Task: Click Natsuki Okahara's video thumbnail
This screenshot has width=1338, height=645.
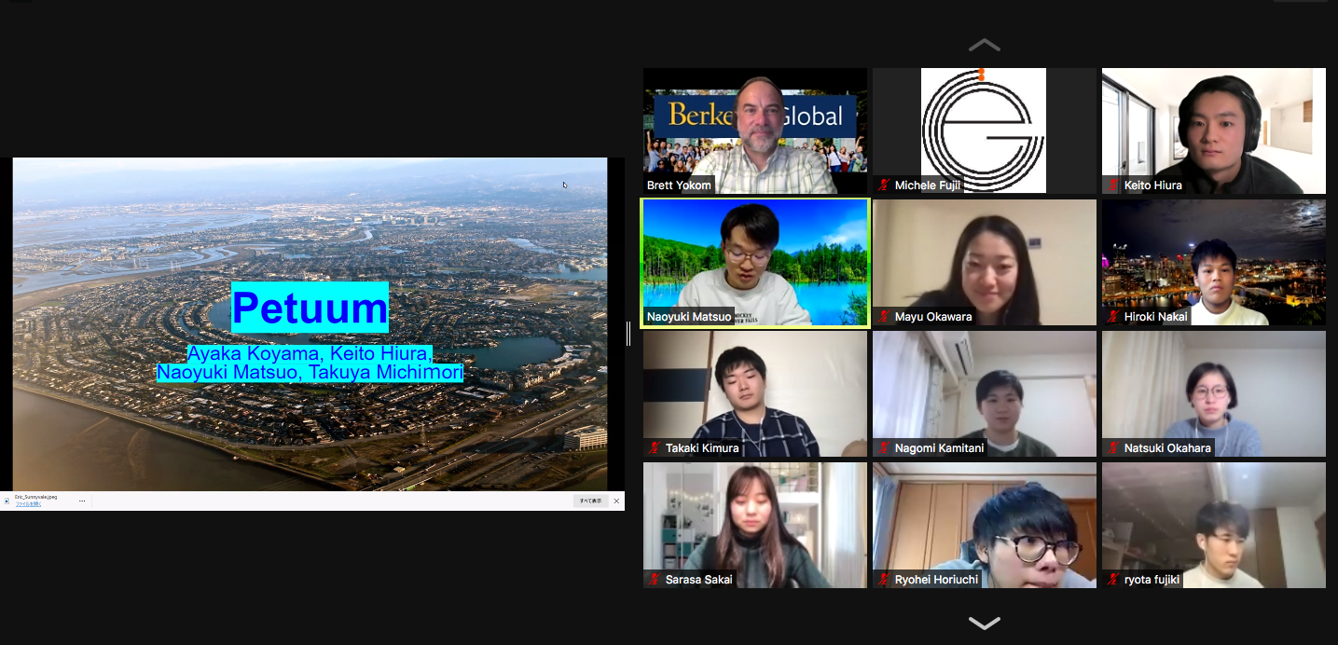Action: tap(1213, 393)
